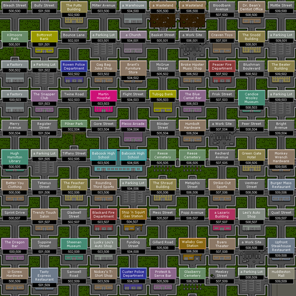Select The Feacher Building label
This screenshot has width=296, height=296.
(x=74, y=185)
